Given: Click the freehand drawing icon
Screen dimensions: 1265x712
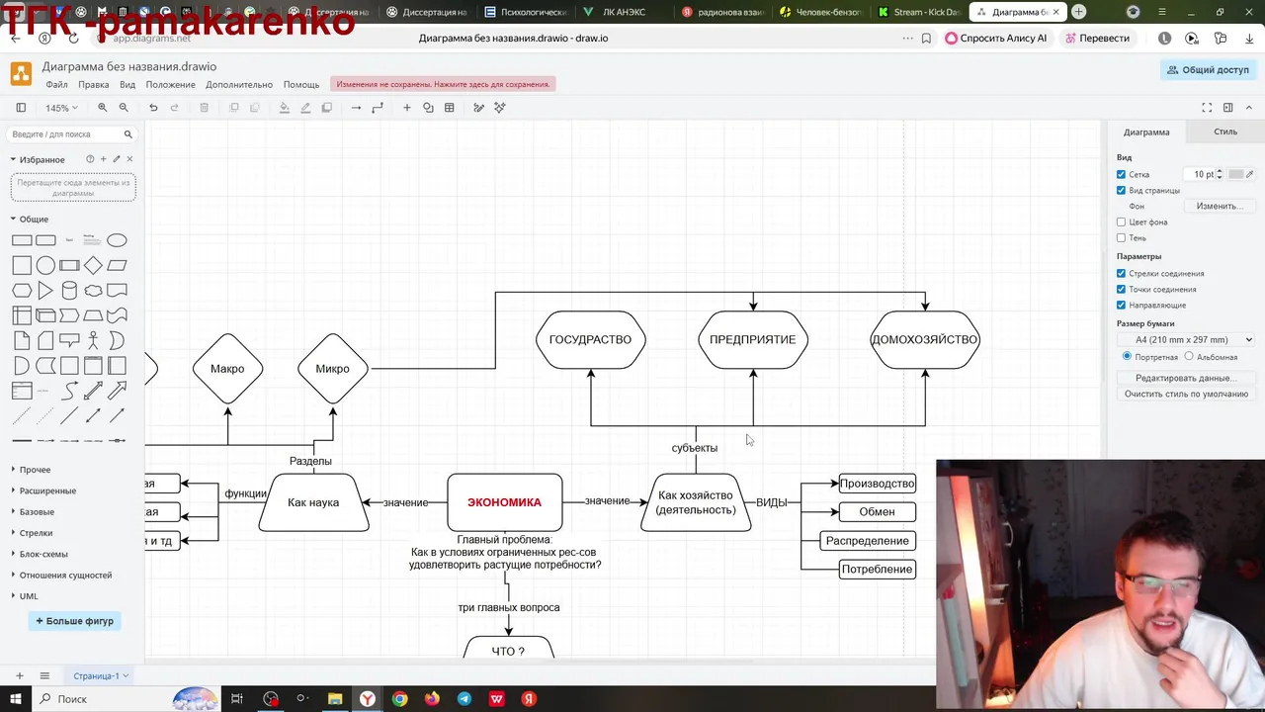Looking at the screenshot, I should tap(478, 108).
